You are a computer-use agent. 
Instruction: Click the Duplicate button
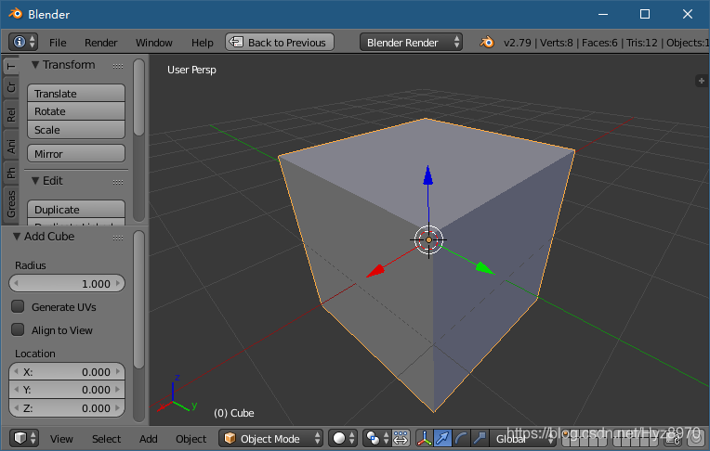pos(76,209)
